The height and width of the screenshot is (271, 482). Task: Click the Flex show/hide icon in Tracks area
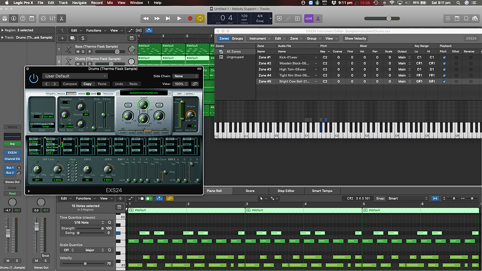[x=139, y=30]
